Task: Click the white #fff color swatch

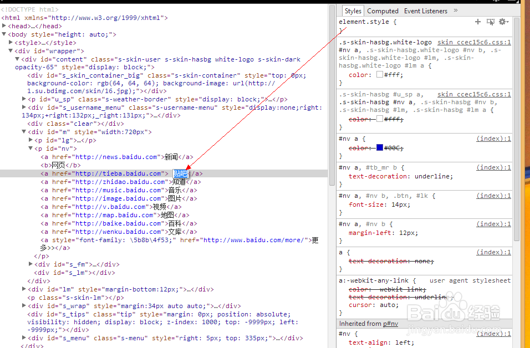Action: (380, 74)
